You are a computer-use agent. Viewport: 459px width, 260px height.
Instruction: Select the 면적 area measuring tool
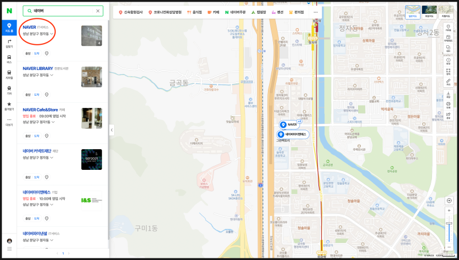coord(448,72)
